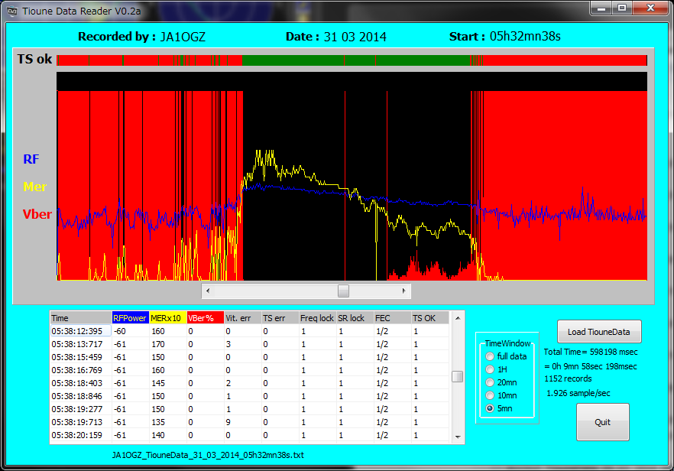Select time cell 05:38:20:159
The width and height of the screenshot is (674, 471).
coord(81,435)
